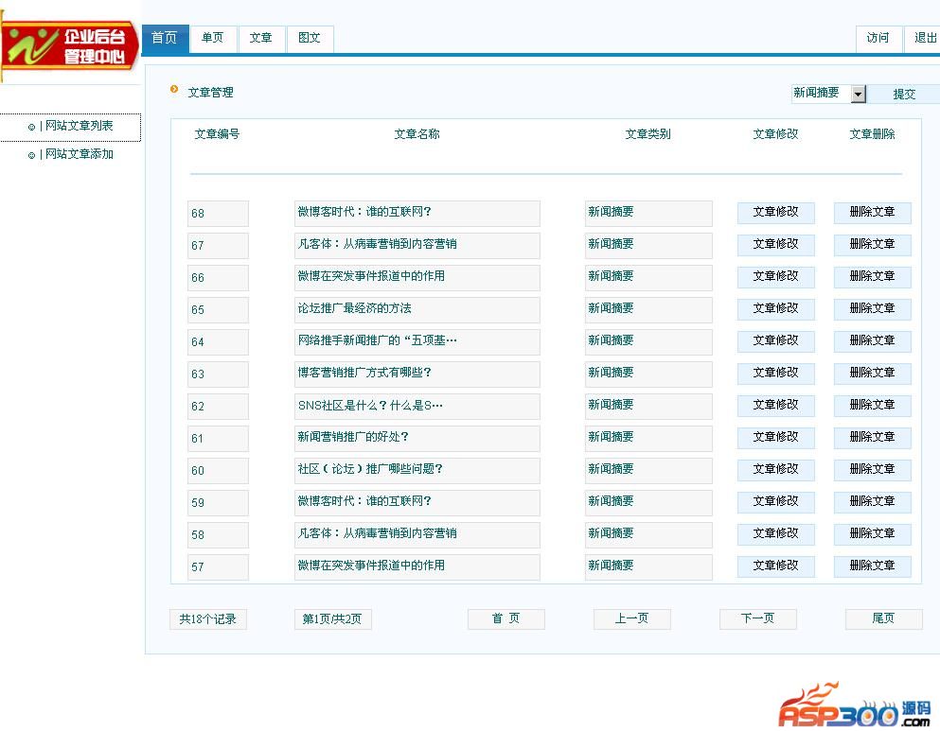Switch to the 文章 tab
The image size is (940, 731).
(x=260, y=39)
